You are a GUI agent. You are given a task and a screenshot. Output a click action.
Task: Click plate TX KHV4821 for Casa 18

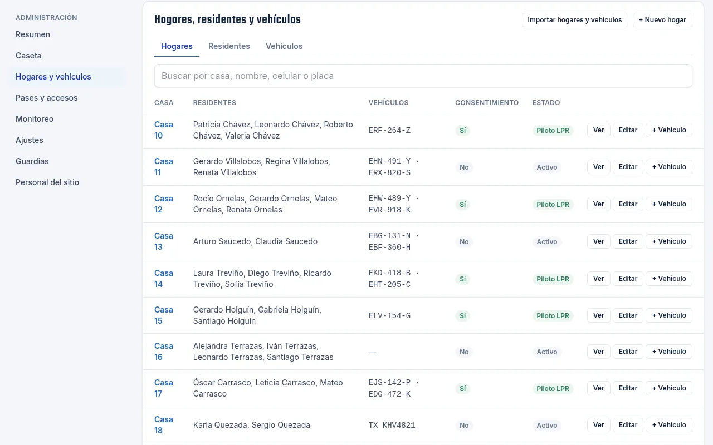(x=392, y=425)
